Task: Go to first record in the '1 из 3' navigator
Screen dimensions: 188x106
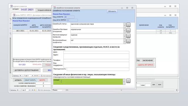Action: click(18, 90)
